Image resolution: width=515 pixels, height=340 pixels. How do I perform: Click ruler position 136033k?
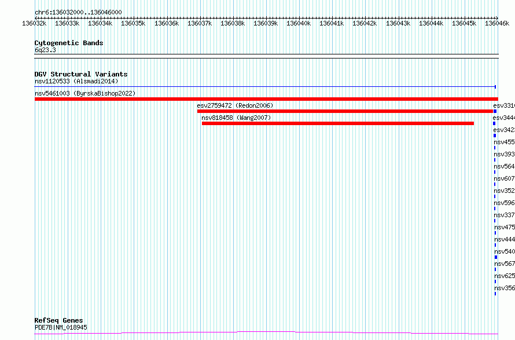tap(67, 23)
